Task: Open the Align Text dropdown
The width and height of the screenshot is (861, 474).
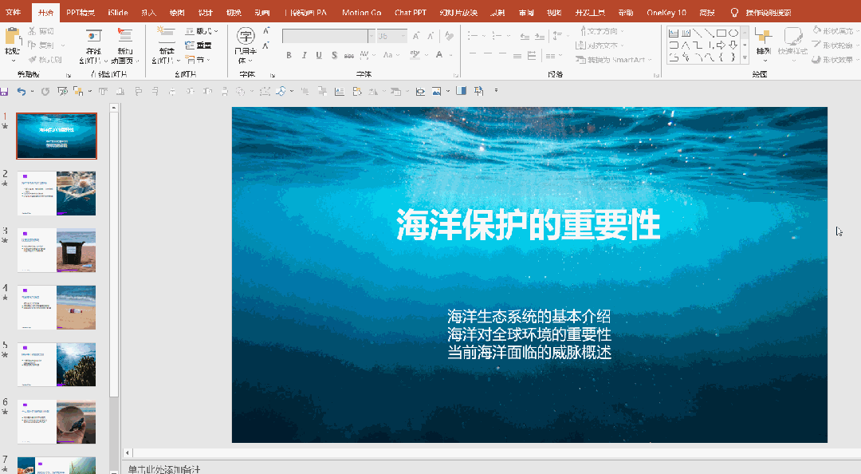Action: (600, 45)
